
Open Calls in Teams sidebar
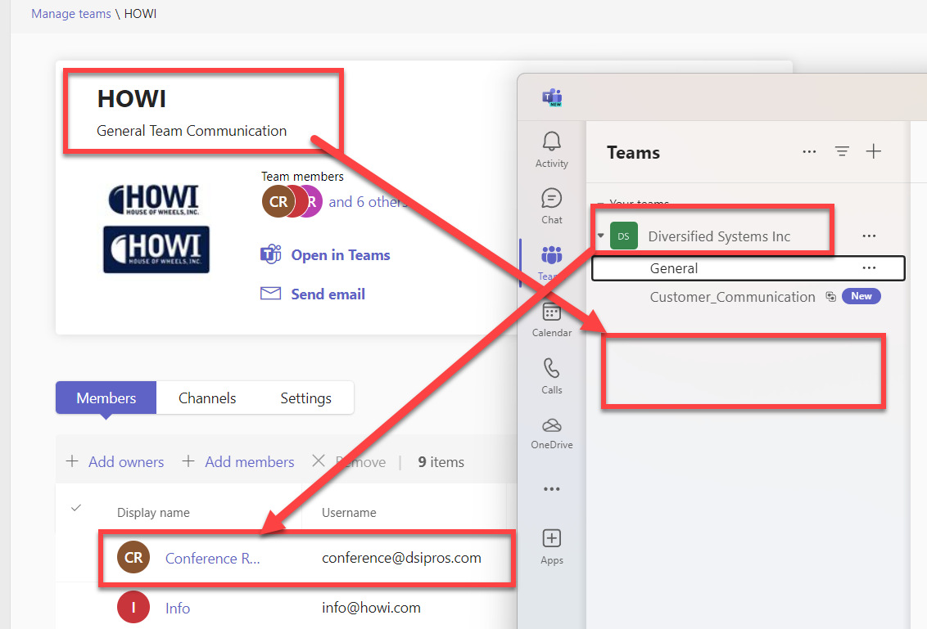pos(552,375)
